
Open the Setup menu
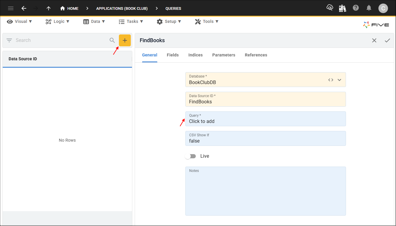pos(169,21)
